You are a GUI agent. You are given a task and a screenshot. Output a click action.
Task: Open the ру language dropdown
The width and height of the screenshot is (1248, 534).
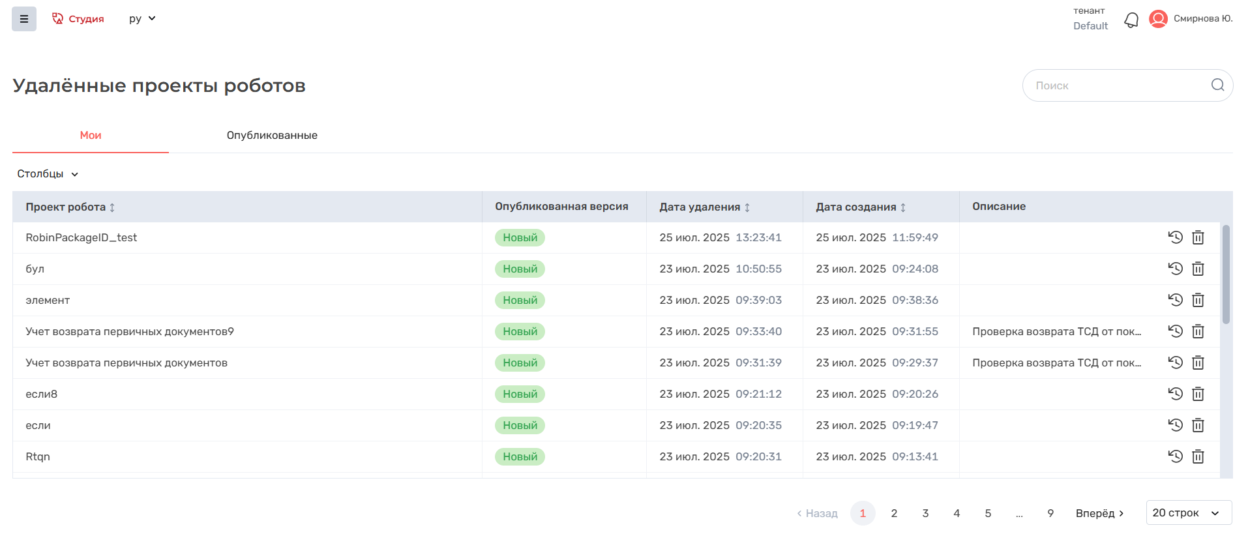pyautogui.click(x=142, y=19)
